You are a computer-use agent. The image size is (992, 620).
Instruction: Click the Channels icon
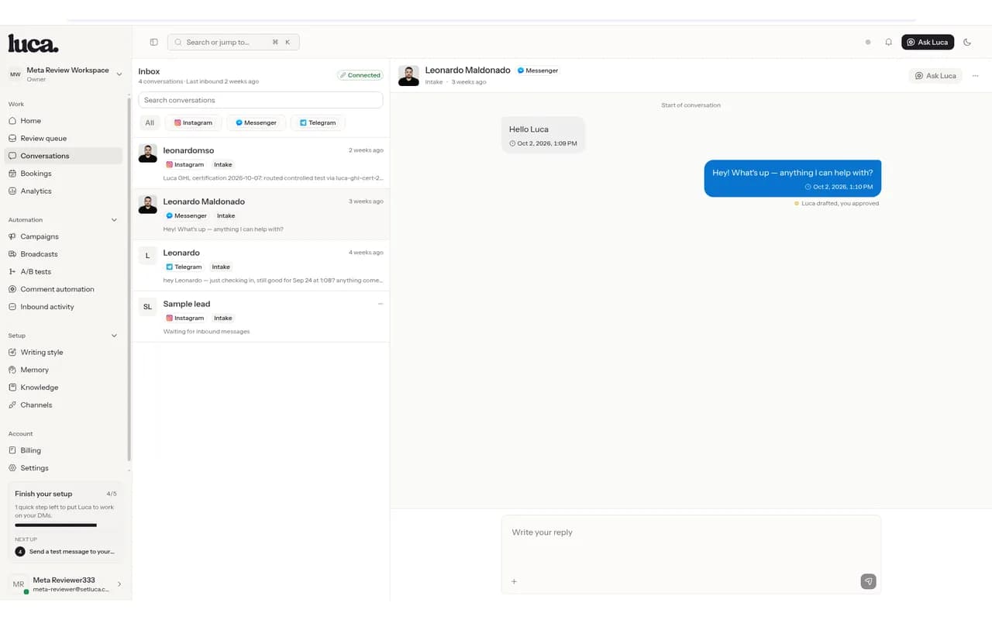12,405
